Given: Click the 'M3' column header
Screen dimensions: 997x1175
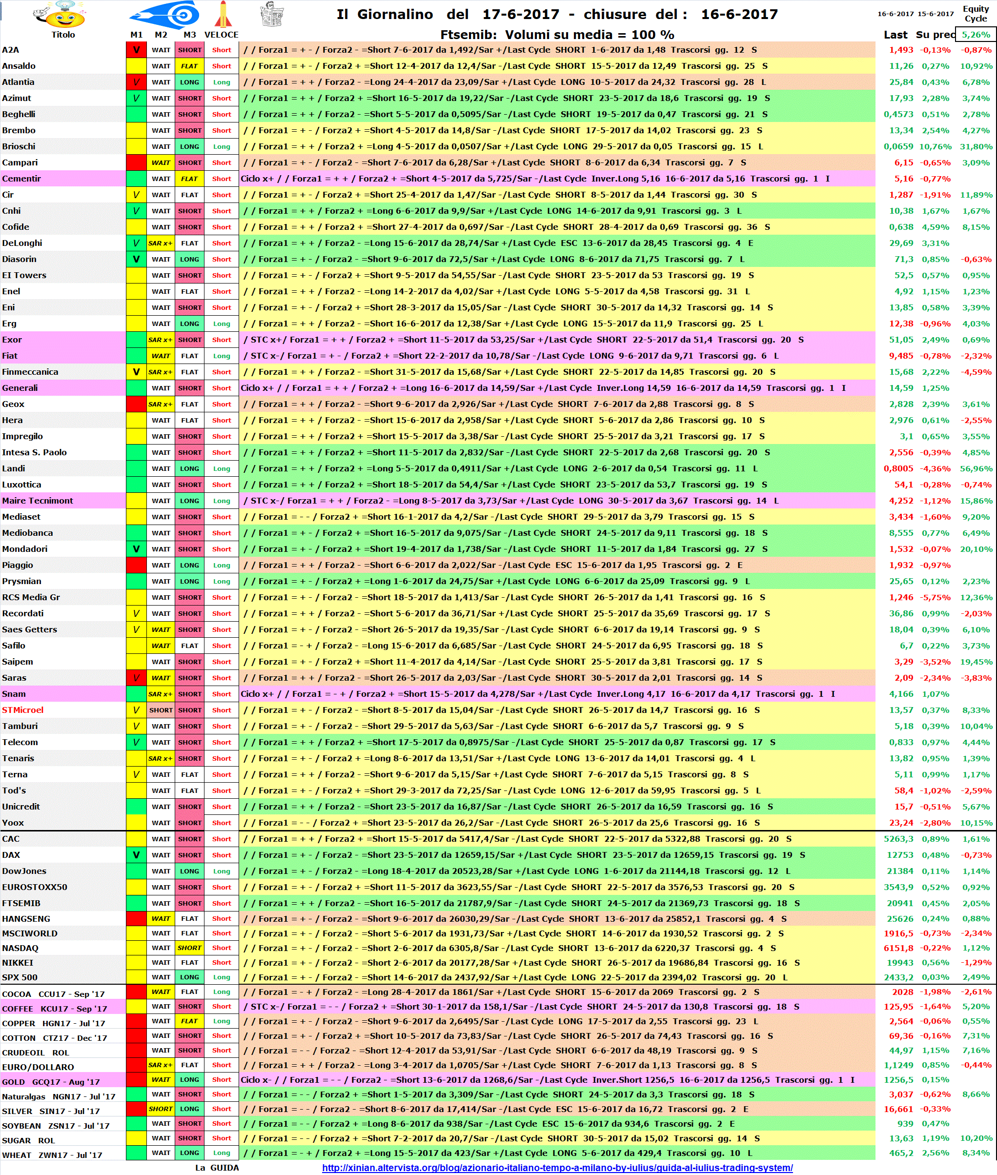Looking at the screenshot, I should [189, 35].
